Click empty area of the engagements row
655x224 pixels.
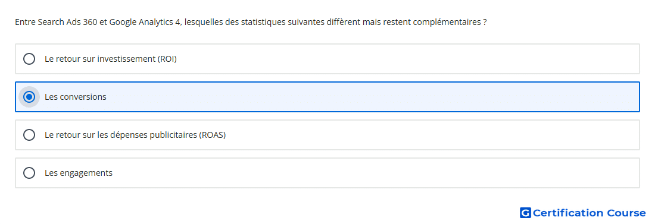[376, 173]
